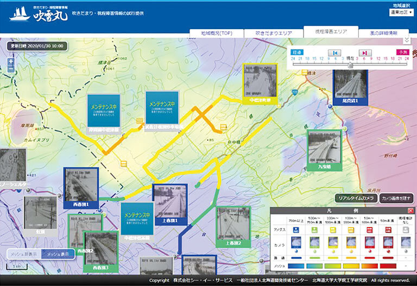Zoom in on the map with plus button

click(x=11, y=61)
